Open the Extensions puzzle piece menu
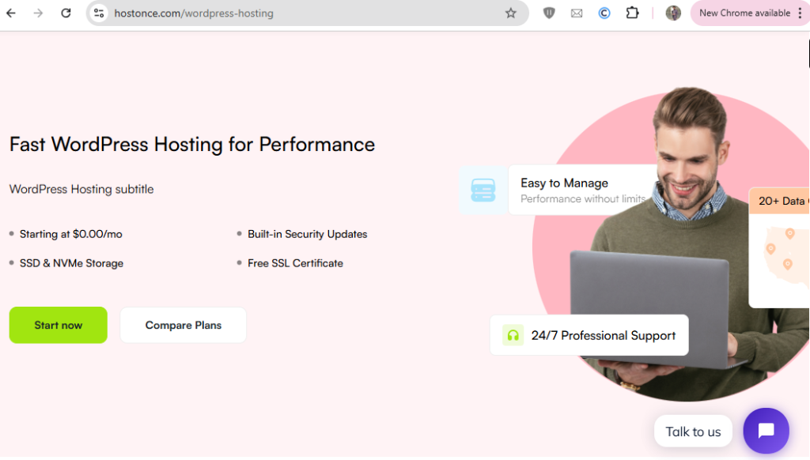The image size is (810, 460). click(632, 13)
